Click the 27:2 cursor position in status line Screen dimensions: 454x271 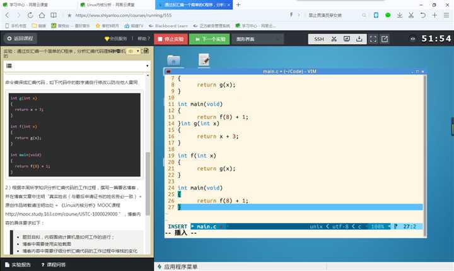(409, 226)
